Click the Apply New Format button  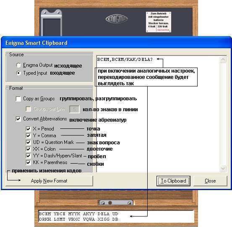[49, 181]
